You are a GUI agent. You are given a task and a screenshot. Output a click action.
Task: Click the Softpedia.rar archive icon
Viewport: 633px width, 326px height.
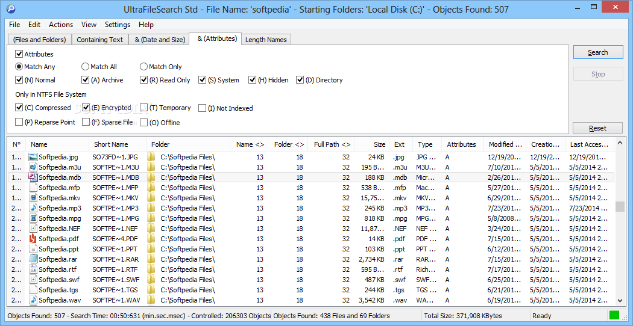(x=33, y=259)
